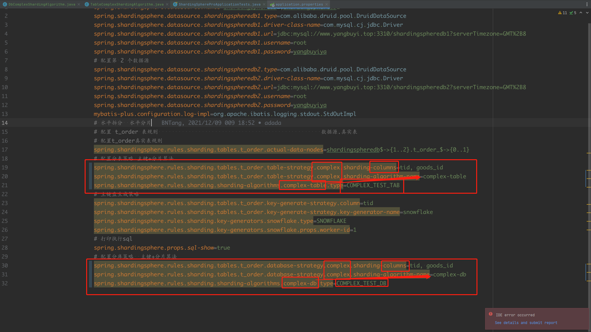Click the TableComplexShardingAlgorithm class icon
This screenshot has height=332, width=591.
[87, 4]
